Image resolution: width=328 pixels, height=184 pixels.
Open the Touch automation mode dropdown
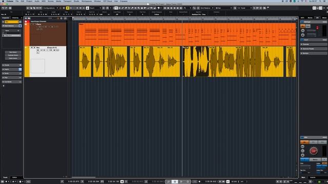[x=95, y=8]
